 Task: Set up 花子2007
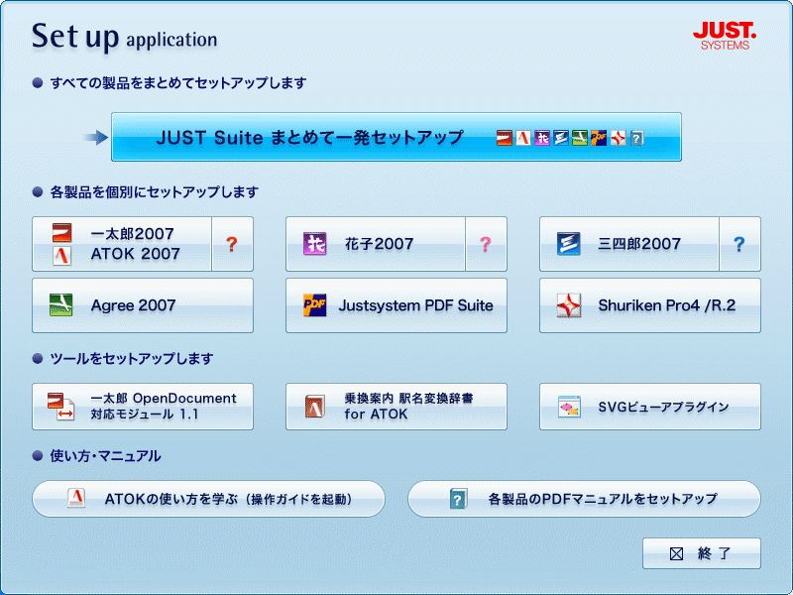click(x=376, y=244)
